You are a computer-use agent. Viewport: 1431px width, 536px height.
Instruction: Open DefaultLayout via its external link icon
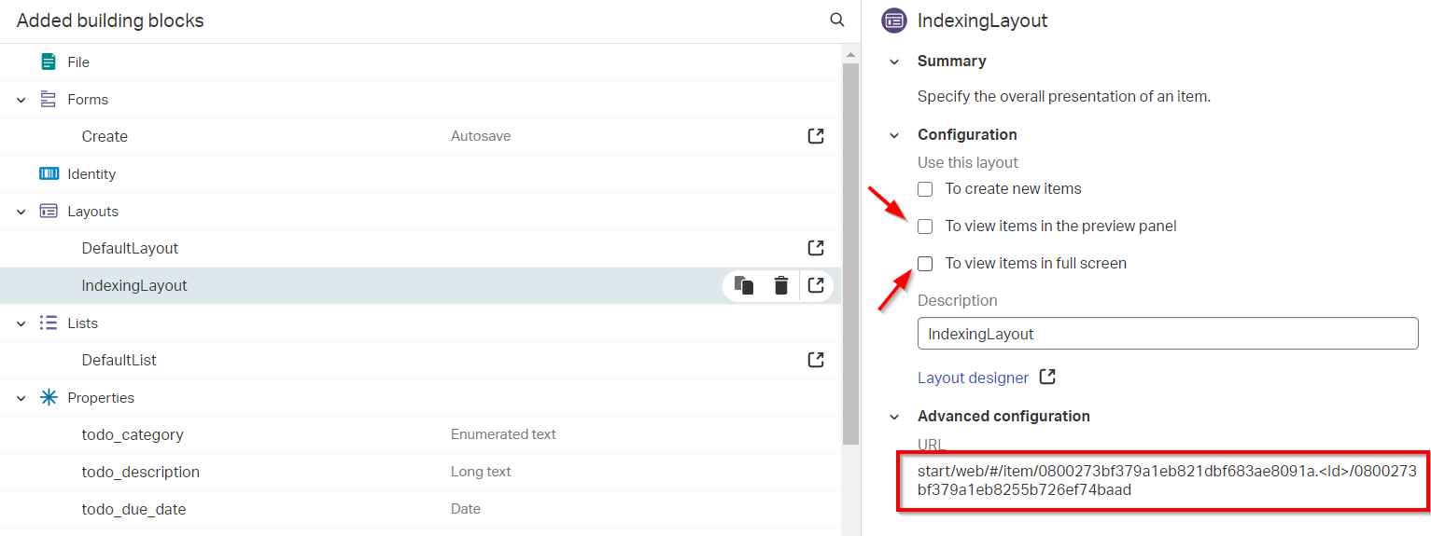click(x=816, y=248)
